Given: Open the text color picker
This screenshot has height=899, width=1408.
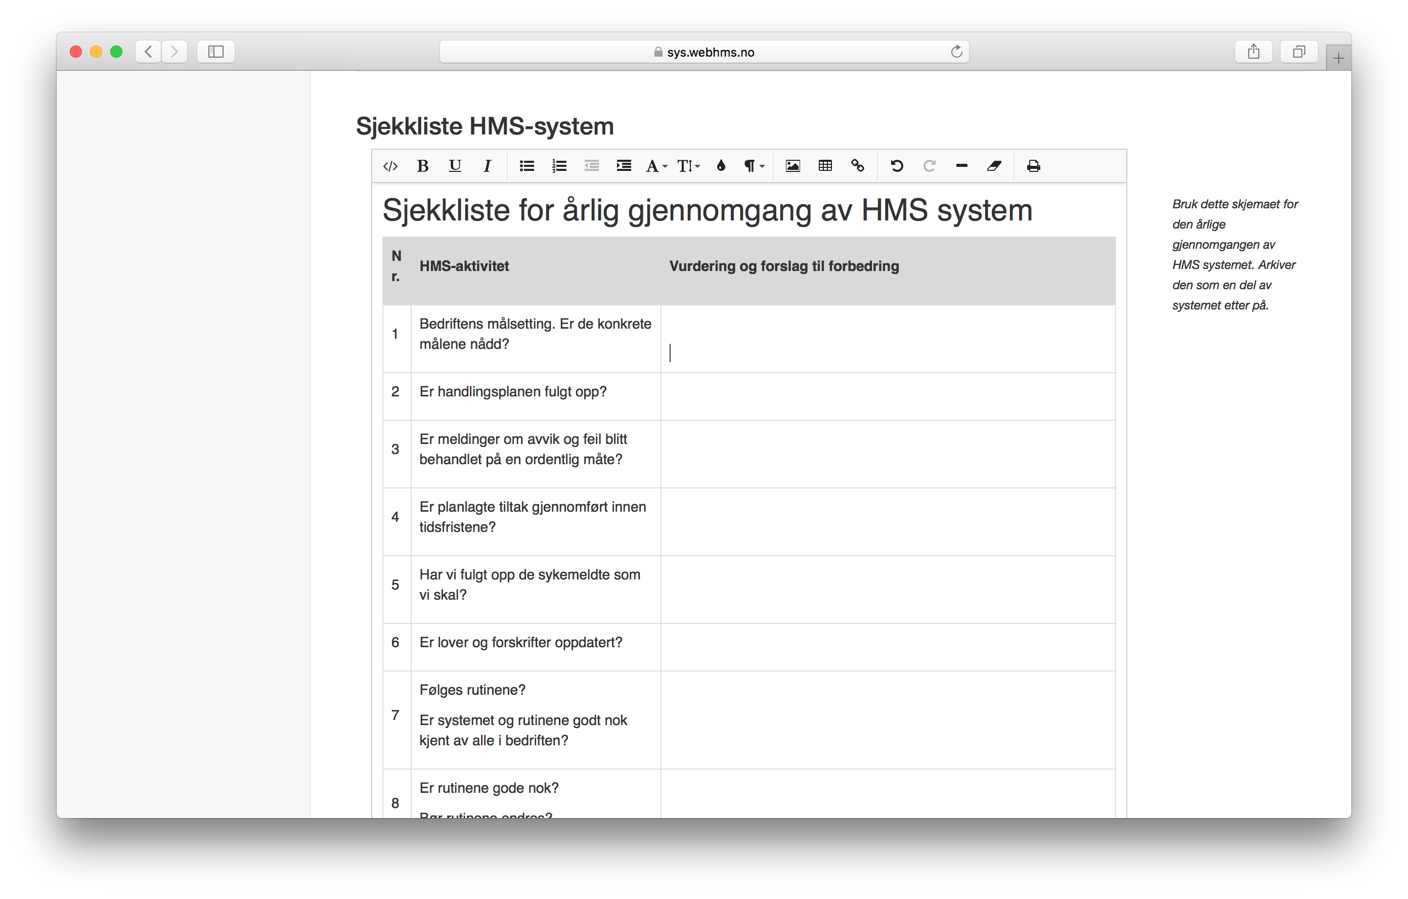Looking at the screenshot, I should pyautogui.click(x=721, y=166).
